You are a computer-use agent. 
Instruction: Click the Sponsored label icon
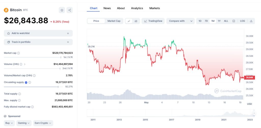[x=5, y=116]
